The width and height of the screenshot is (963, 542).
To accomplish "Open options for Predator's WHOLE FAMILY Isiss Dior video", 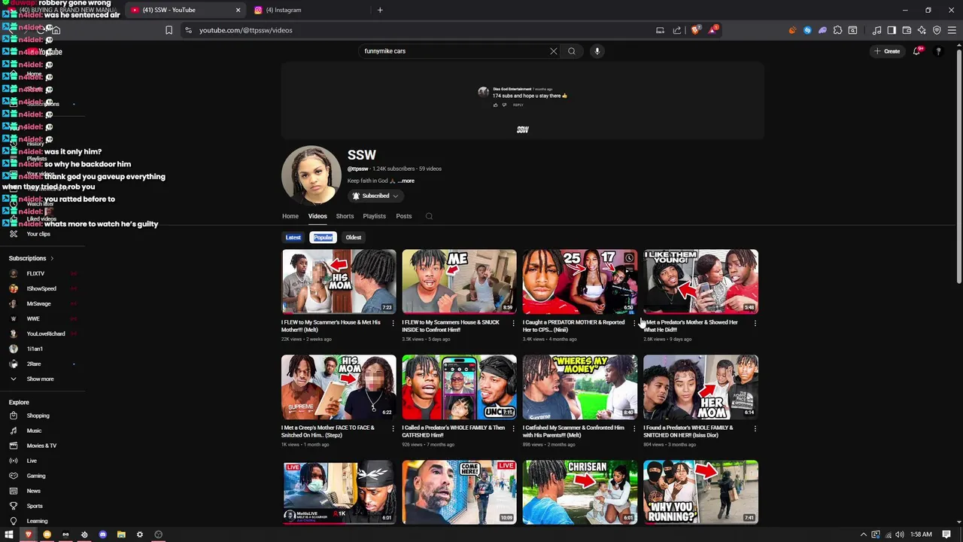I will click(x=755, y=428).
